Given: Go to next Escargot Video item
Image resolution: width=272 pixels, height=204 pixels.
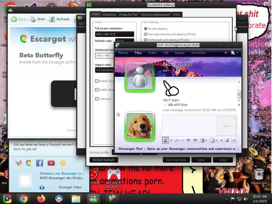Looking at the screenshot, I should click(54, 187).
